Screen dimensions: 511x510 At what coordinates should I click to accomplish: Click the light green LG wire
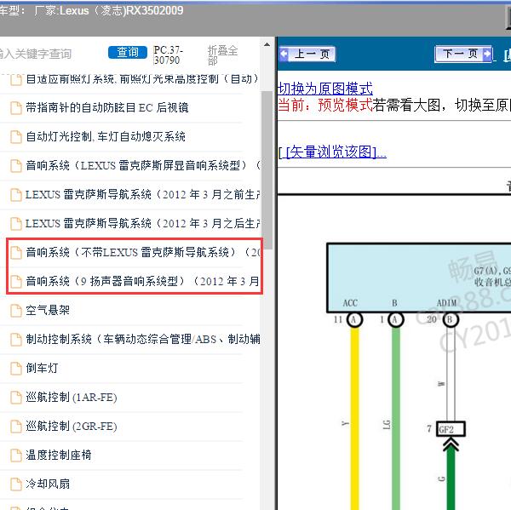(396, 418)
